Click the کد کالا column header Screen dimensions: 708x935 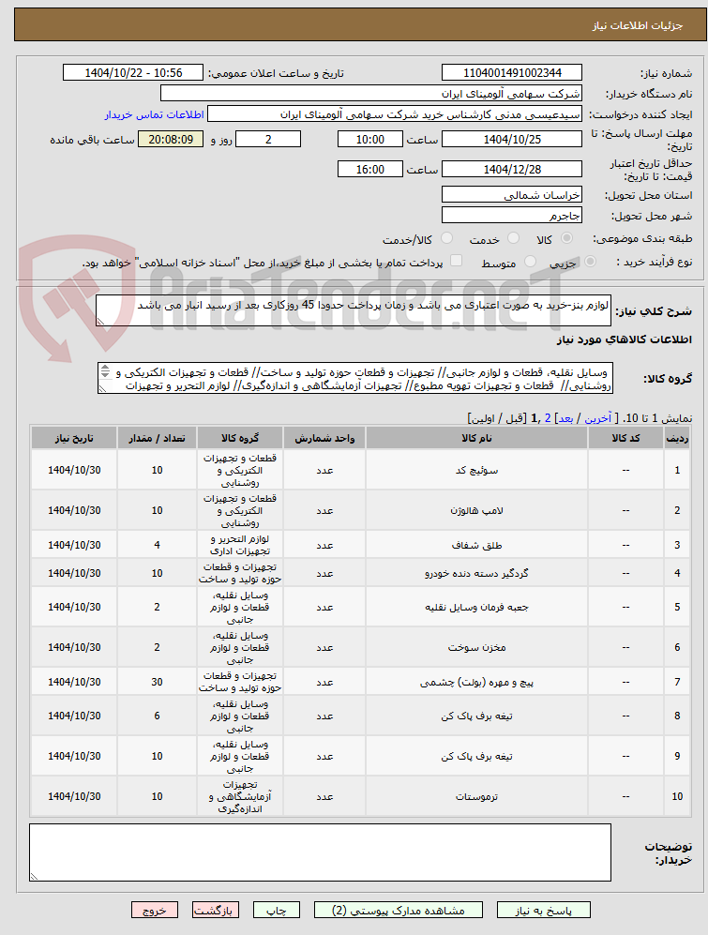625,438
